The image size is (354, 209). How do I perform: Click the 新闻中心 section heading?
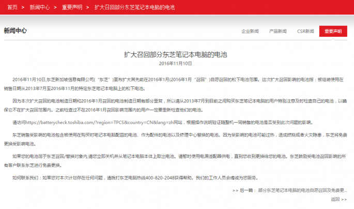(x=16, y=31)
